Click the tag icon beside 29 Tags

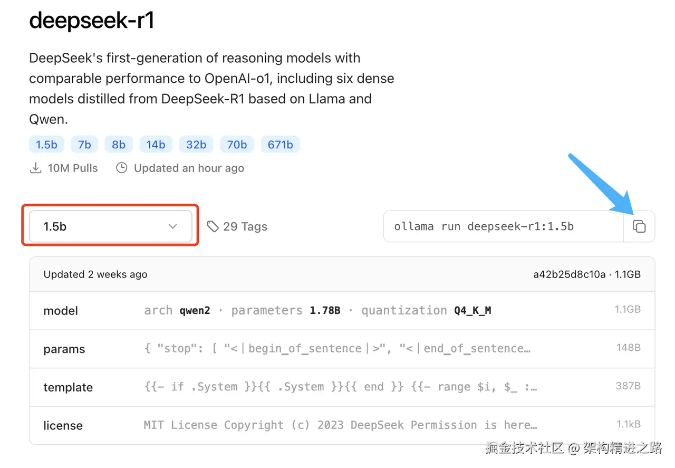(x=213, y=227)
